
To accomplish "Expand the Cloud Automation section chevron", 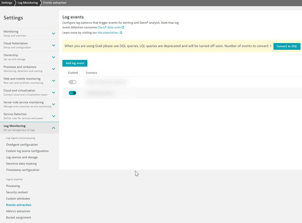I will pos(54,45).
